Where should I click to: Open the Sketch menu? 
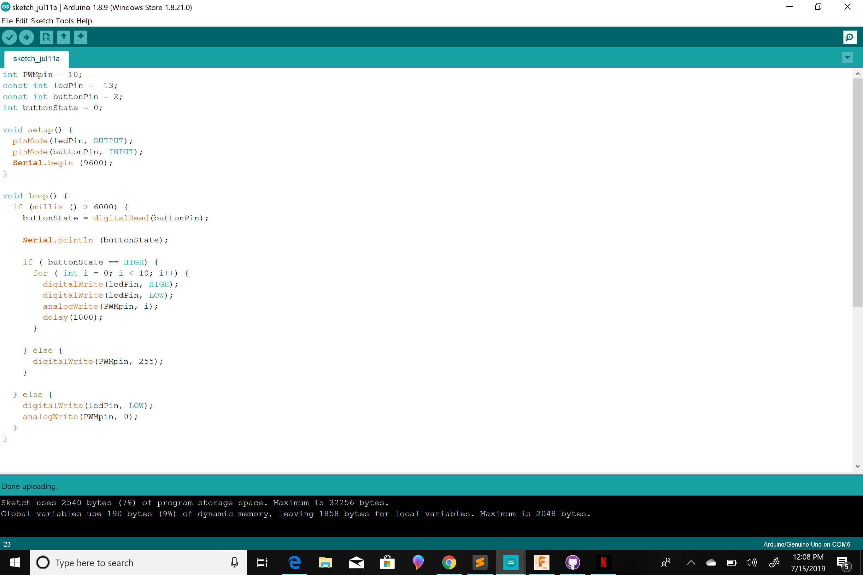pyautogui.click(x=42, y=20)
